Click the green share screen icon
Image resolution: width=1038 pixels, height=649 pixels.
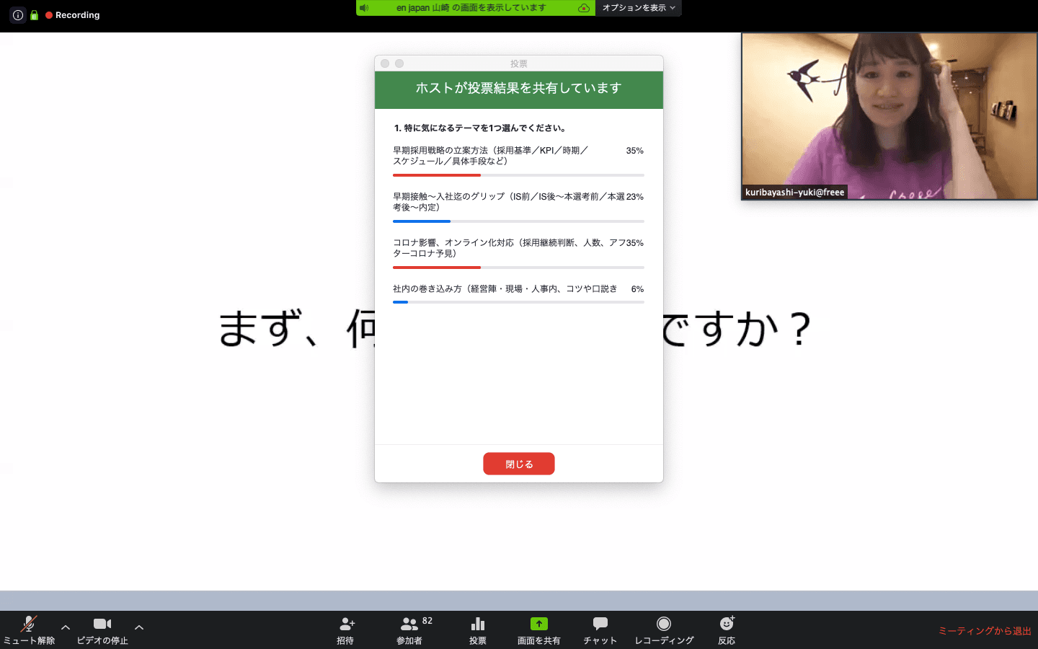click(538, 624)
